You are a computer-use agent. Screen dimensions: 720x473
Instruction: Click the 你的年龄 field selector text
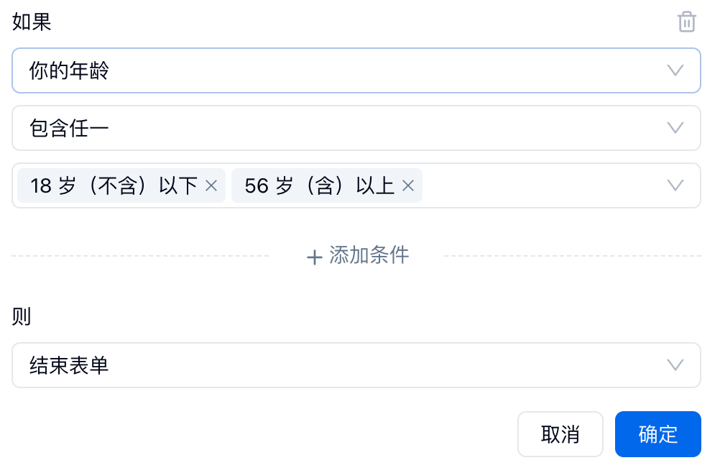[x=69, y=70]
